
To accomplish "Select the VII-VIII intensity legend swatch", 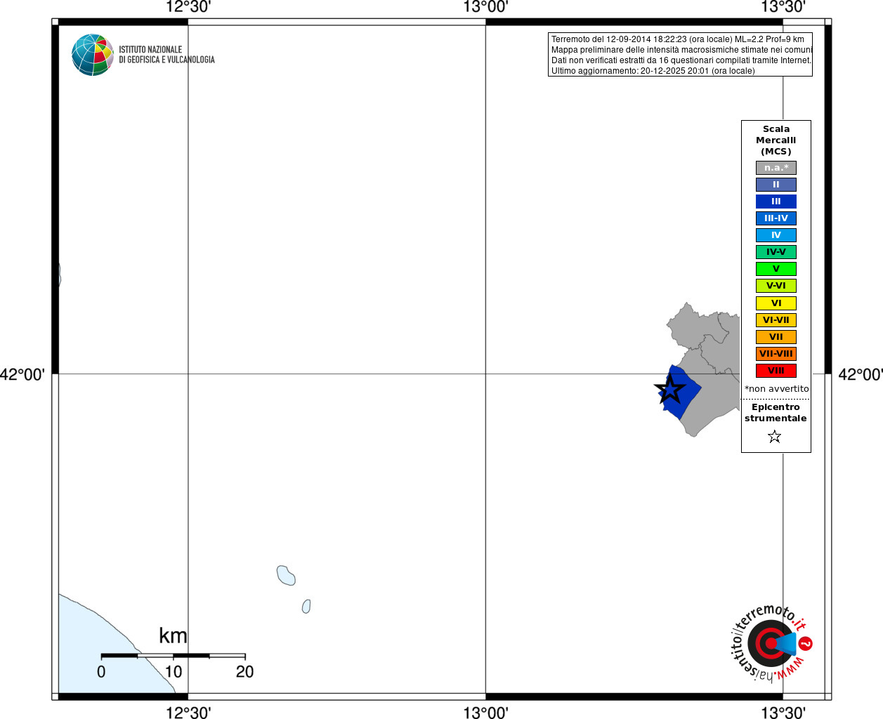I will tap(776, 354).
